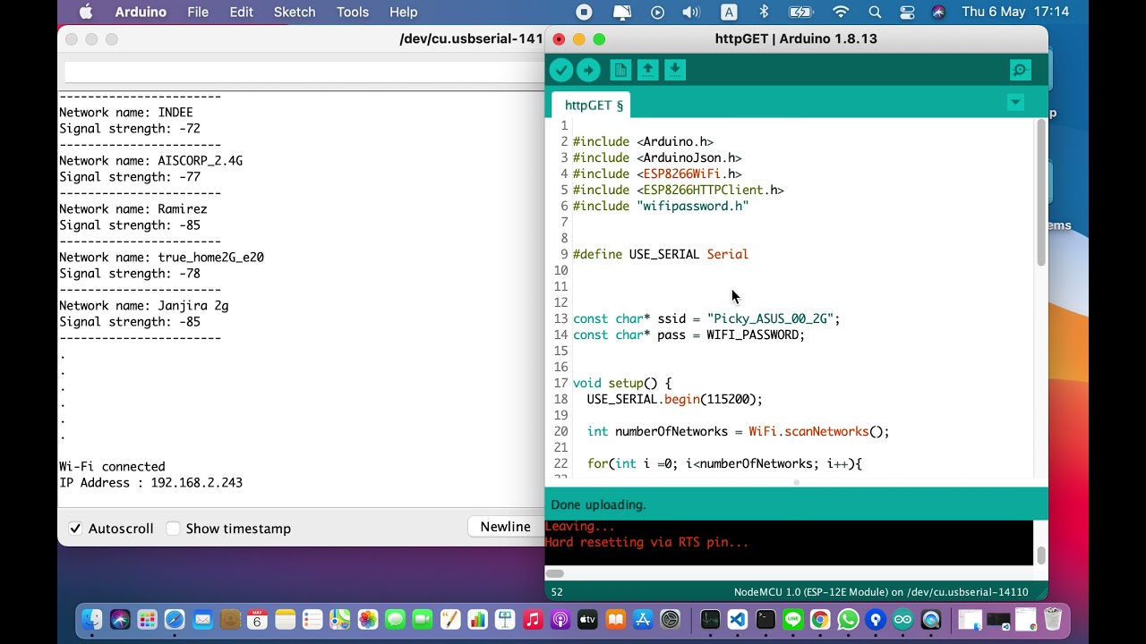The height and width of the screenshot is (644, 1146).
Task: Open Visual Studio Code from the dock
Action: (737, 619)
